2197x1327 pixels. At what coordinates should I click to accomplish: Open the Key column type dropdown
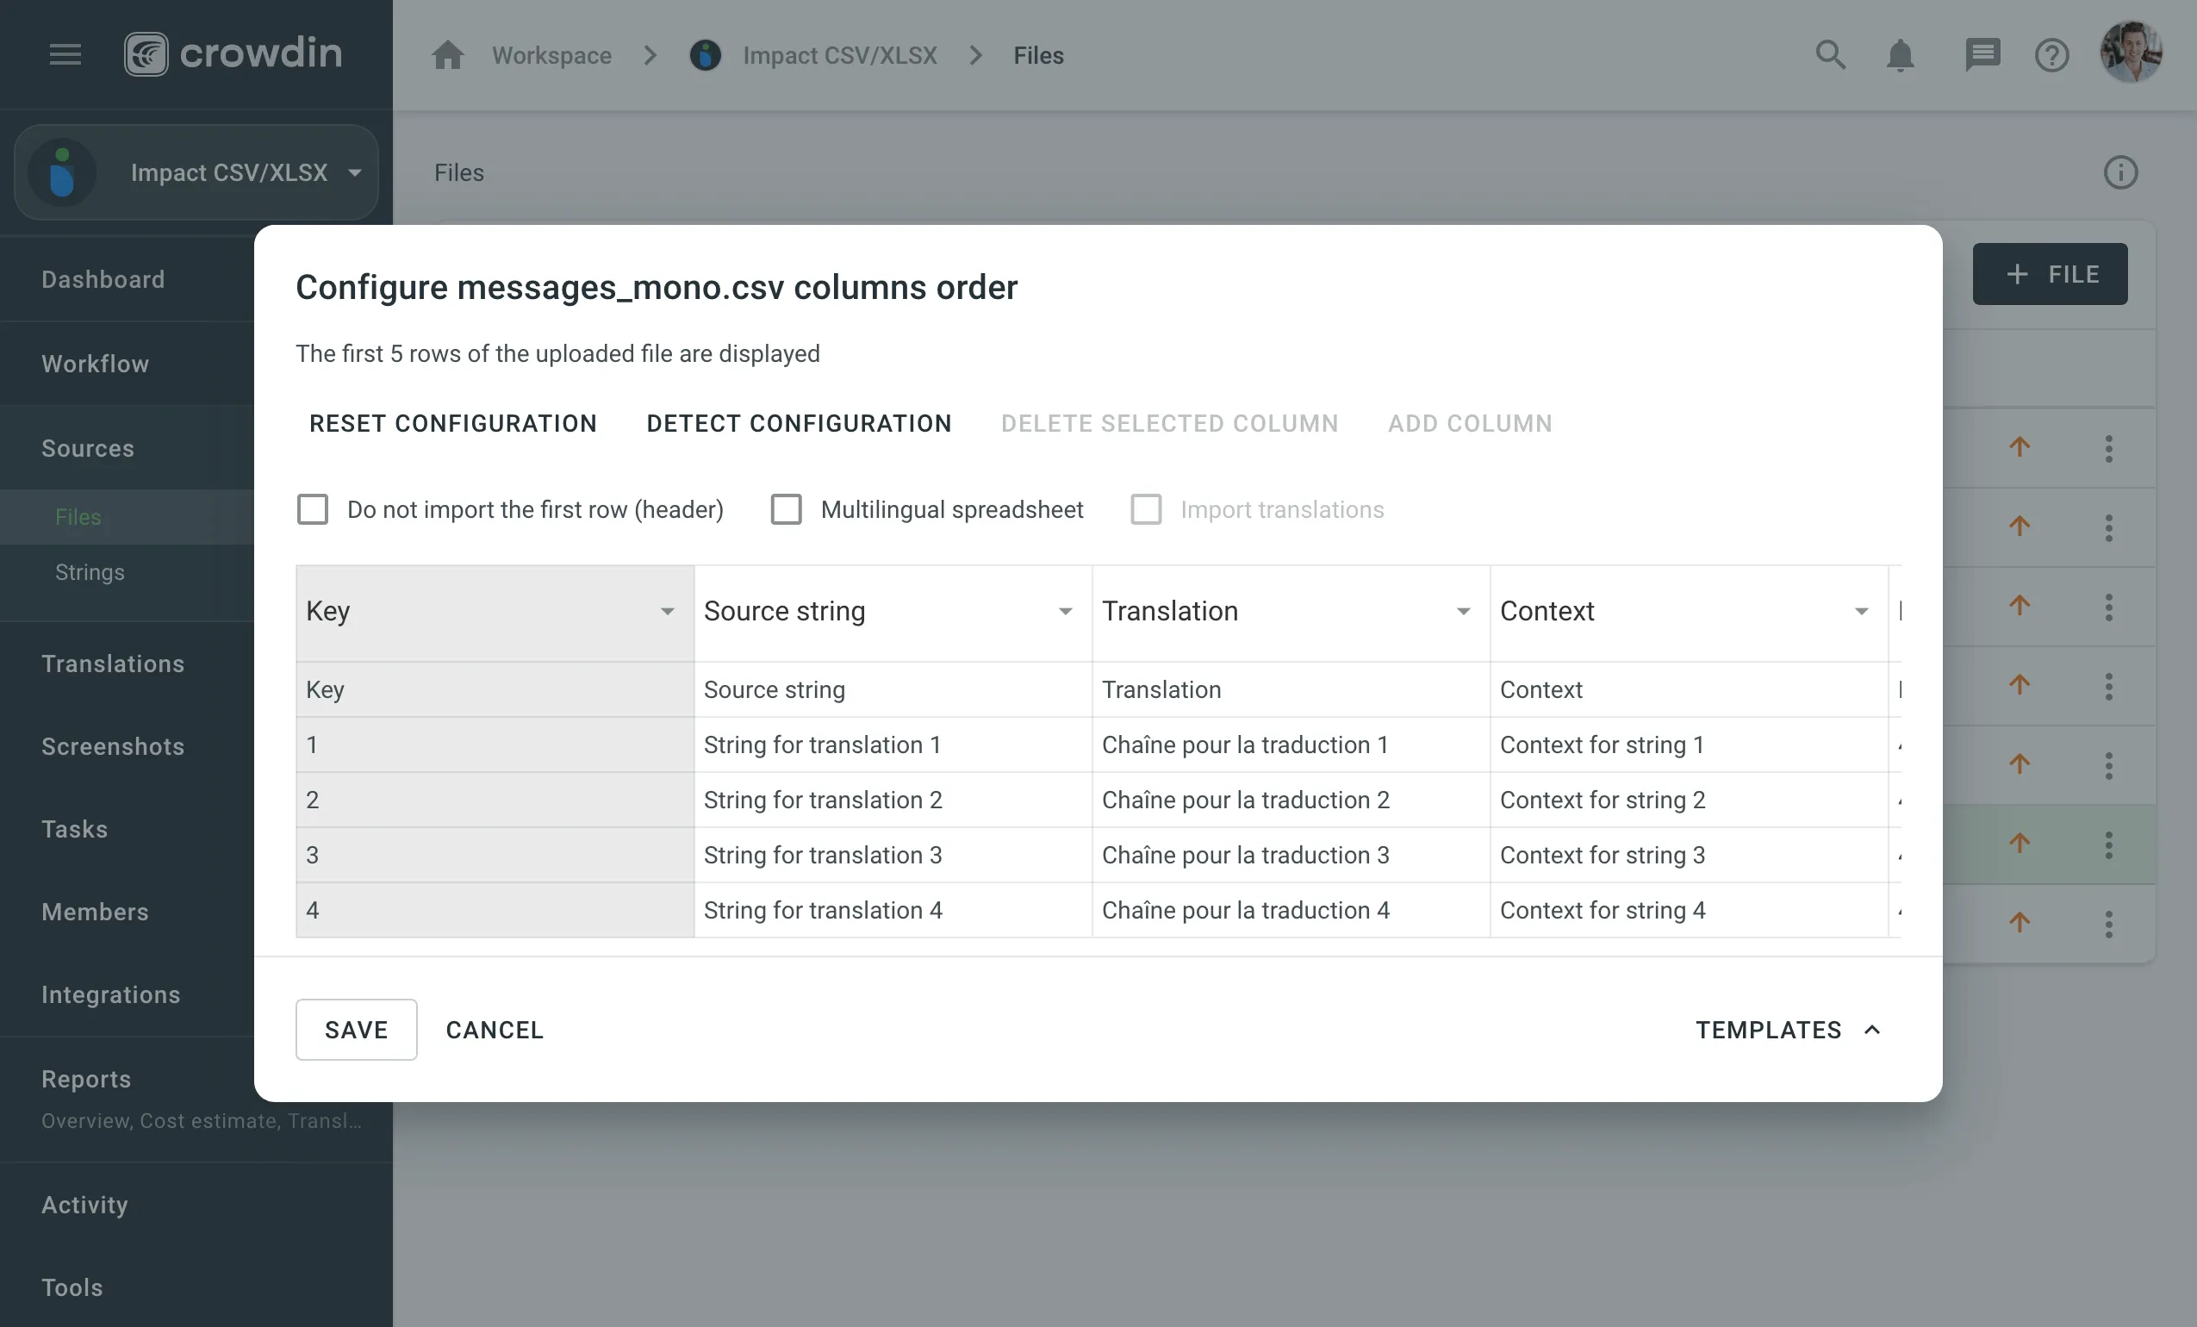click(x=667, y=611)
